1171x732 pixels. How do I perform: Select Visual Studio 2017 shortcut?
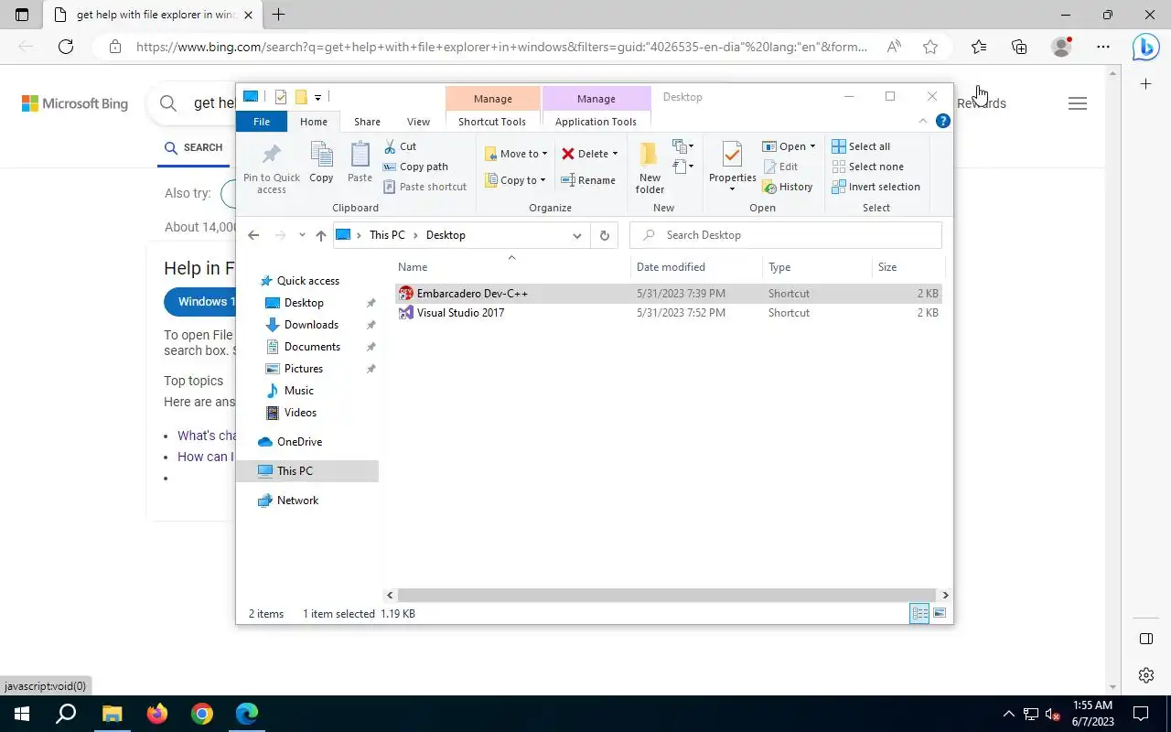(x=460, y=313)
